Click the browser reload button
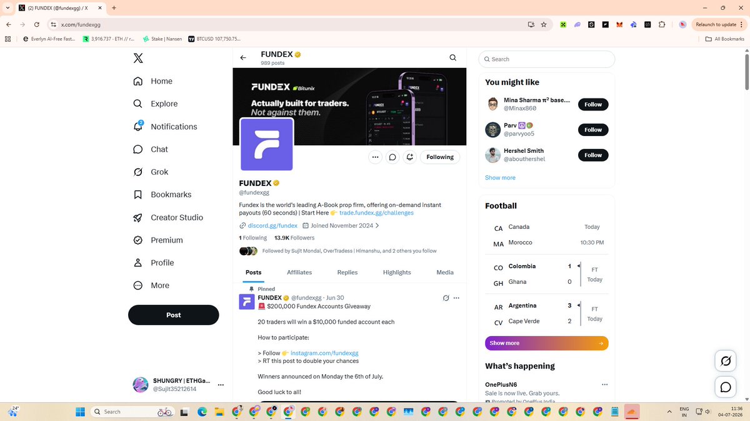The width and height of the screenshot is (750, 421). point(37,24)
